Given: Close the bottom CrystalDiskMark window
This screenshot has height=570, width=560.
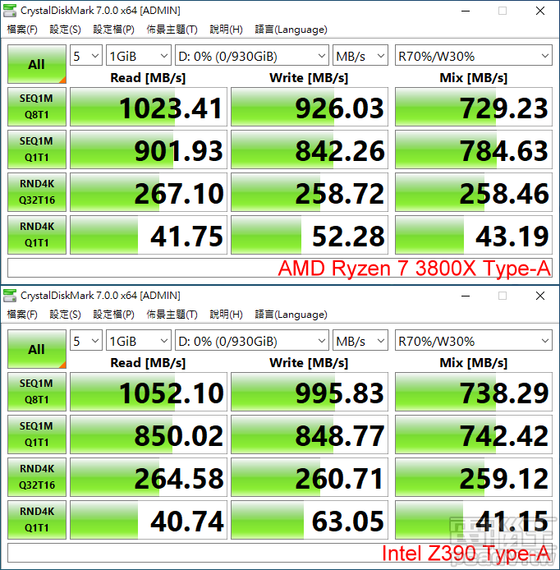Looking at the screenshot, I should [x=540, y=296].
